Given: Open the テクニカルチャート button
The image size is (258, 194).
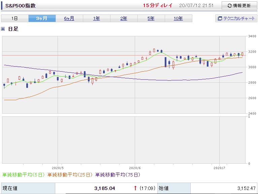Looking at the screenshot, I should [x=236, y=18].
